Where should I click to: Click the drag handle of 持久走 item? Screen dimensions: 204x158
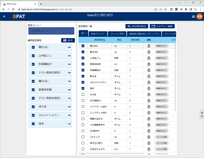(x=70, y=107)
